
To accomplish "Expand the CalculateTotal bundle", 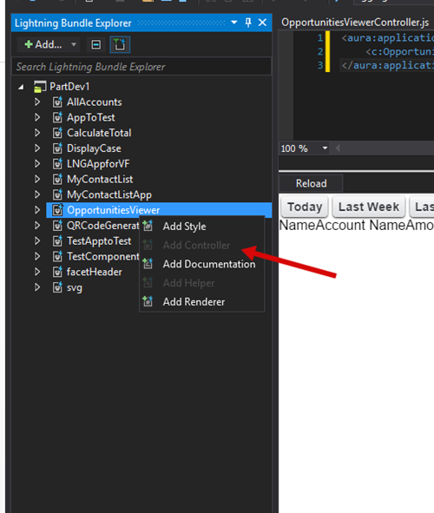I will 37,133.
